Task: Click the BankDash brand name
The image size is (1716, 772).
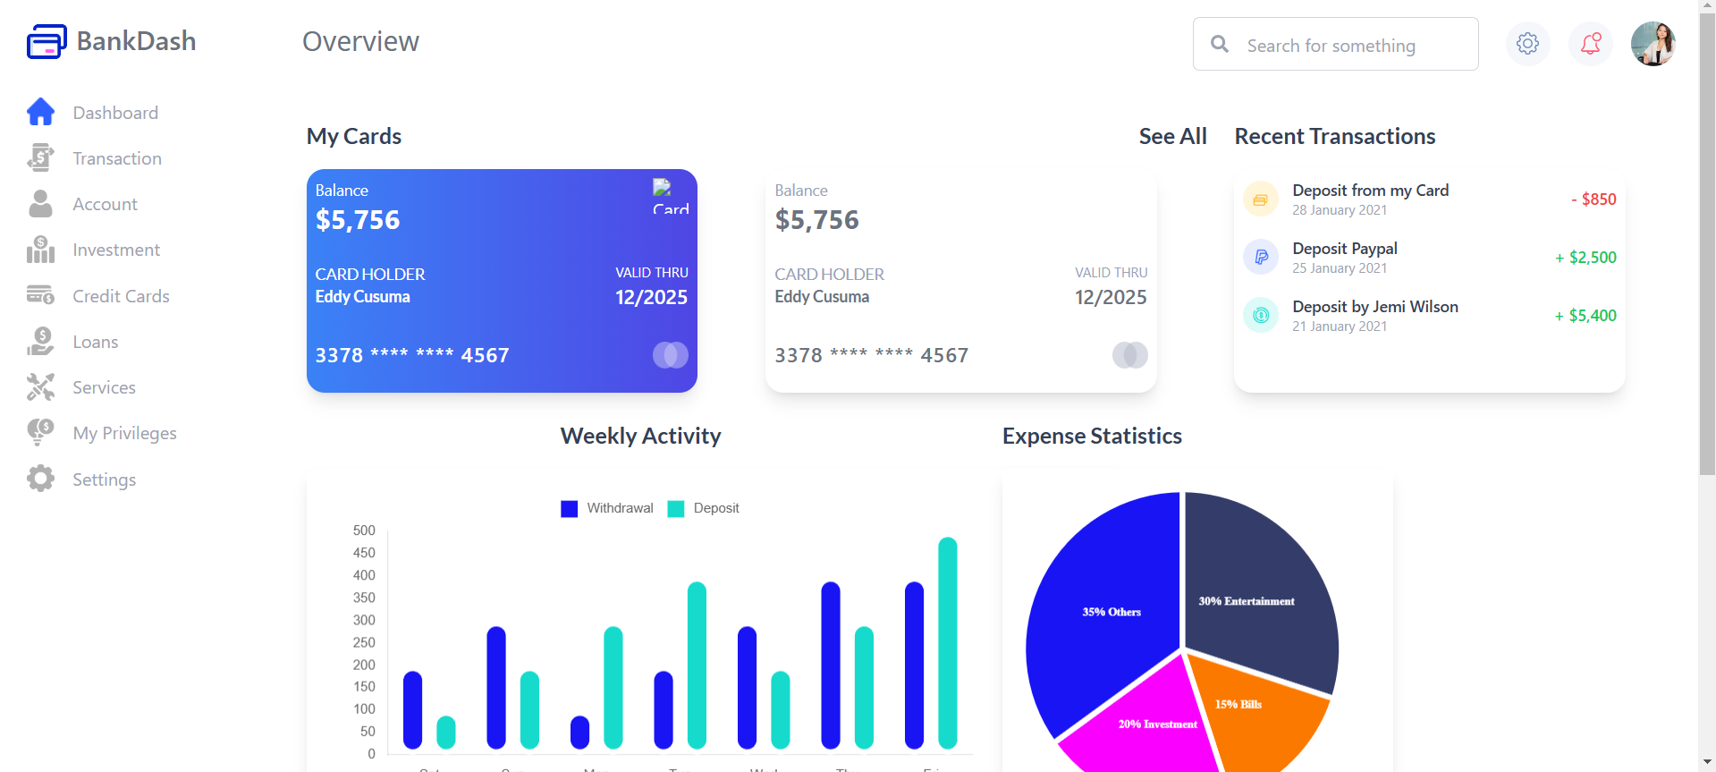Action: tap(136, 41)
